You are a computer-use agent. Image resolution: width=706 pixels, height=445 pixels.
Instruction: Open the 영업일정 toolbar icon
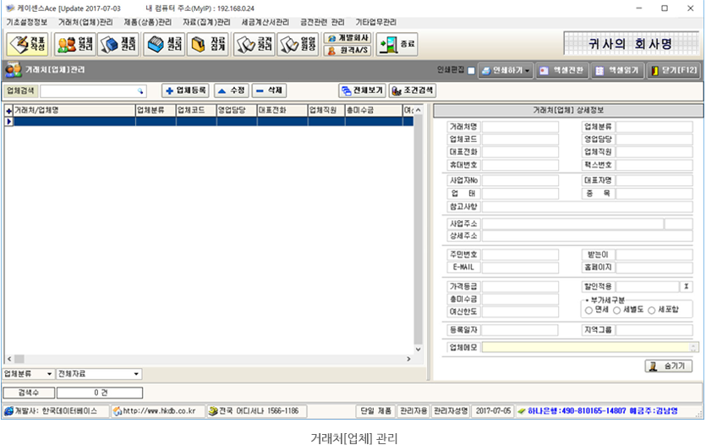298,45
